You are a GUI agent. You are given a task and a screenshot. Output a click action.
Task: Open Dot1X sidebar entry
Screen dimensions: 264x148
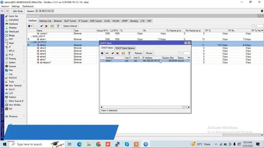coord(12,90)
